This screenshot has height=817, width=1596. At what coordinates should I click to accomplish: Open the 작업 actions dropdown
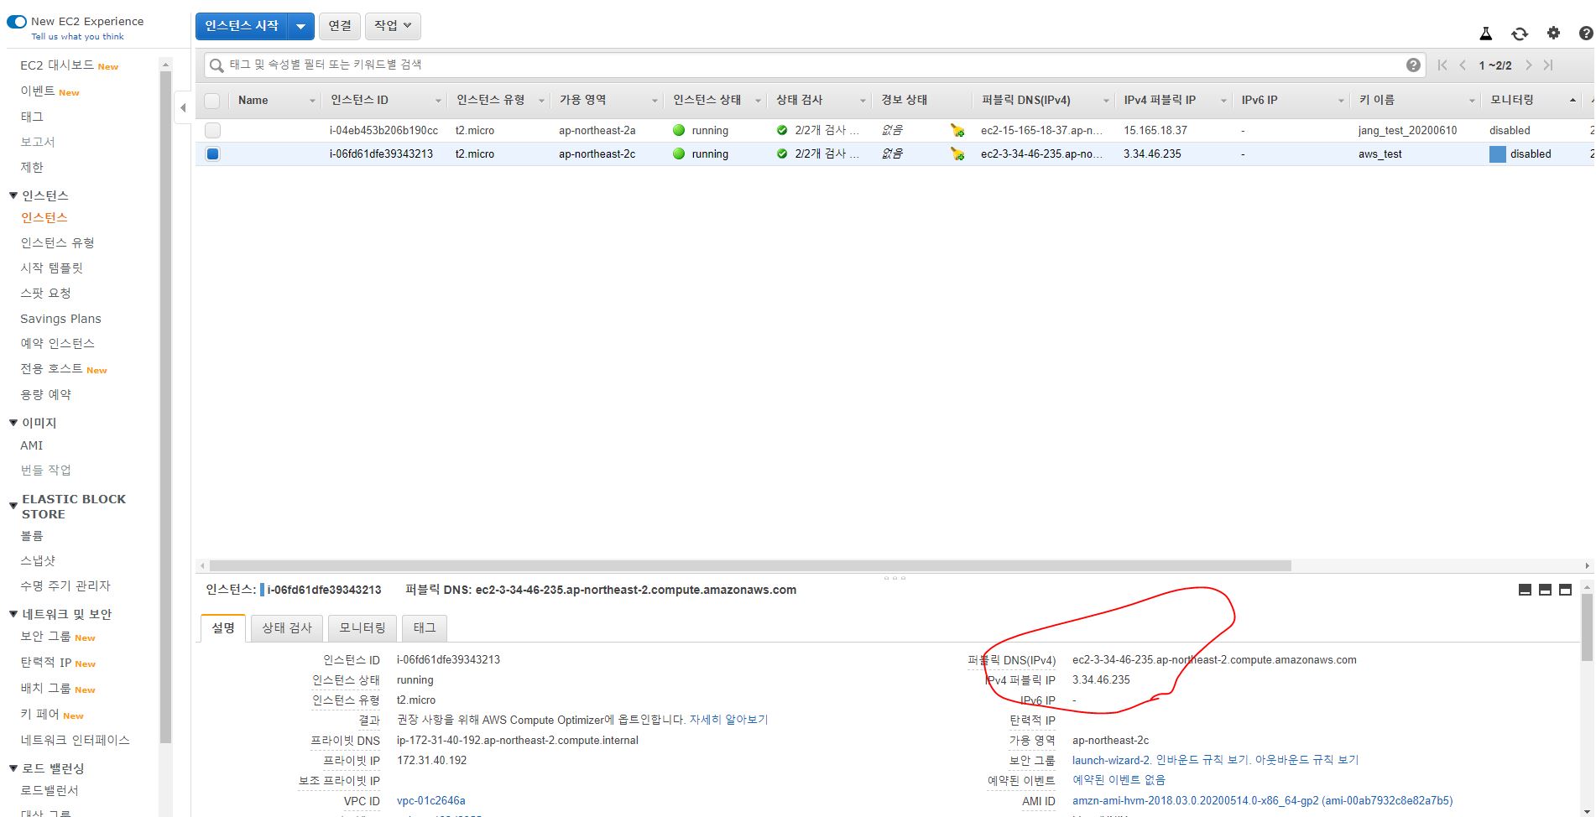click(x=393, y=26)
